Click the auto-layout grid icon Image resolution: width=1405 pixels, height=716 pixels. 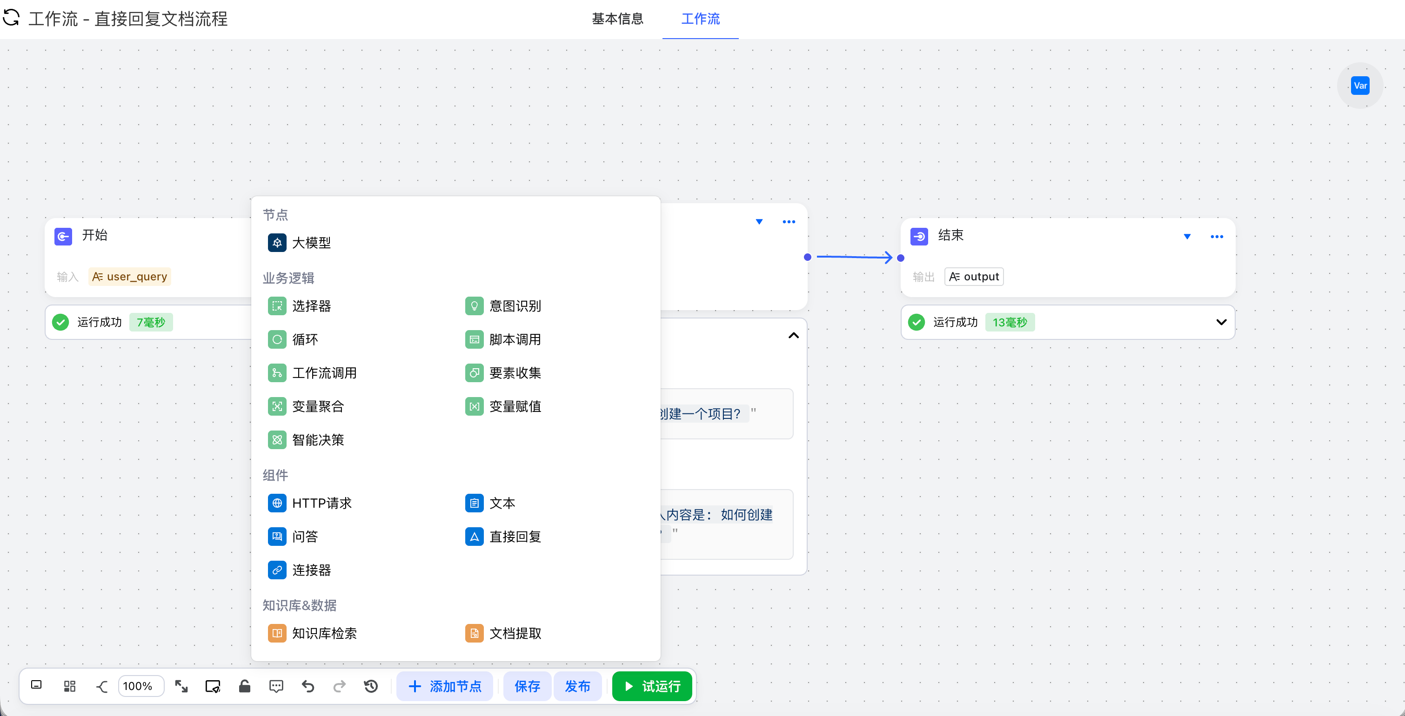(x=69, y=686)
